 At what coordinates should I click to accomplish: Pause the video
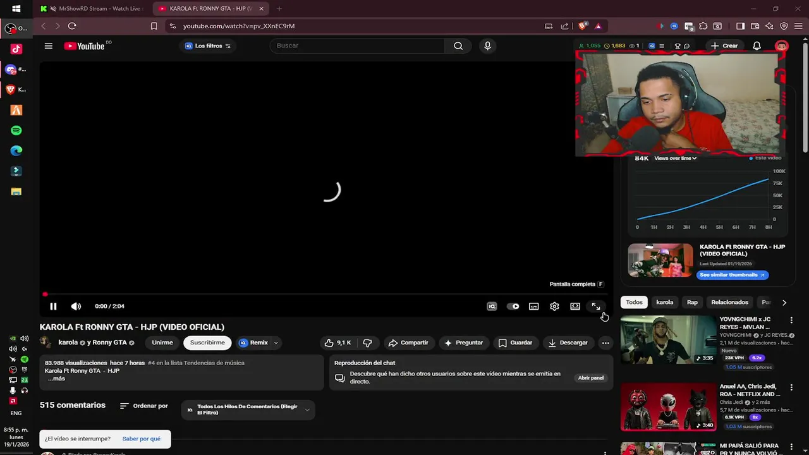pyautogui.click(x=53, y=306)
